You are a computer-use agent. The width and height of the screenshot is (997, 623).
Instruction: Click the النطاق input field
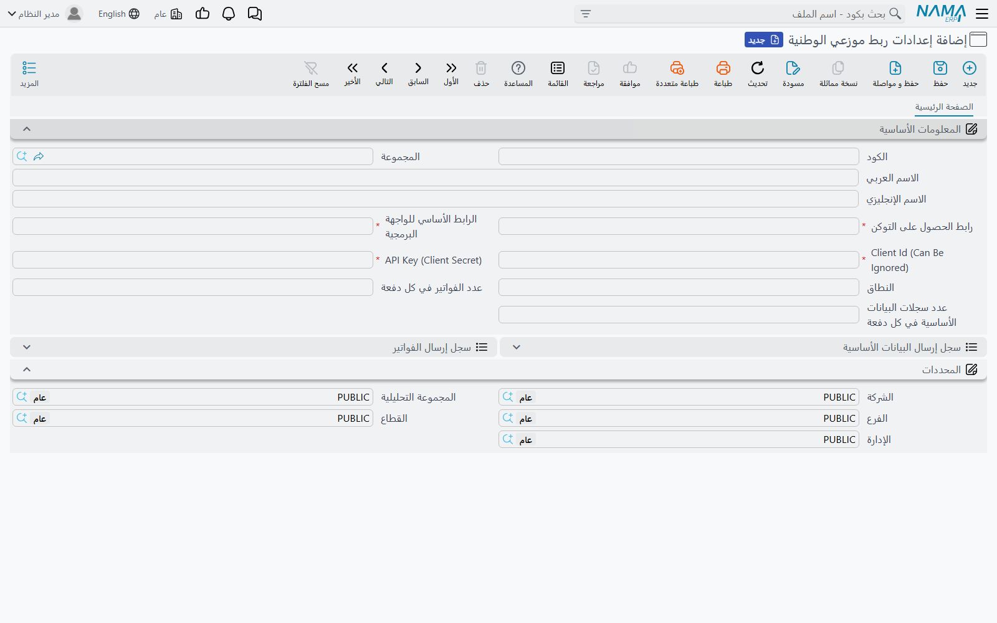[679, 287]
